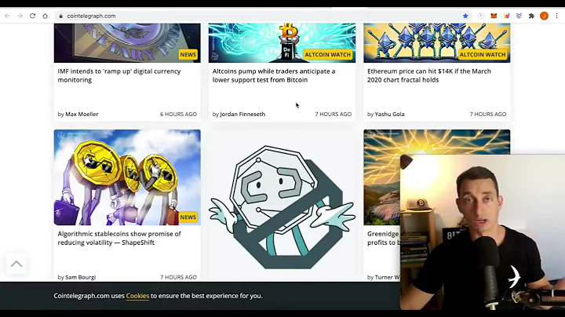The image size is (565, 317).
Task: Open the Ethereum characters thumbnail
Action: [437, 43]
